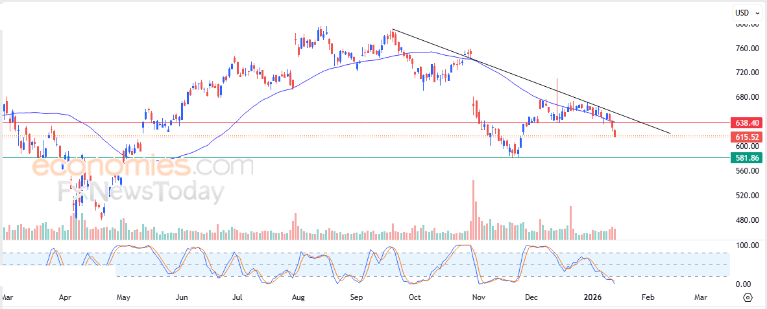
Task: Click the 600.00 price axis value
Action: point(746,146)
